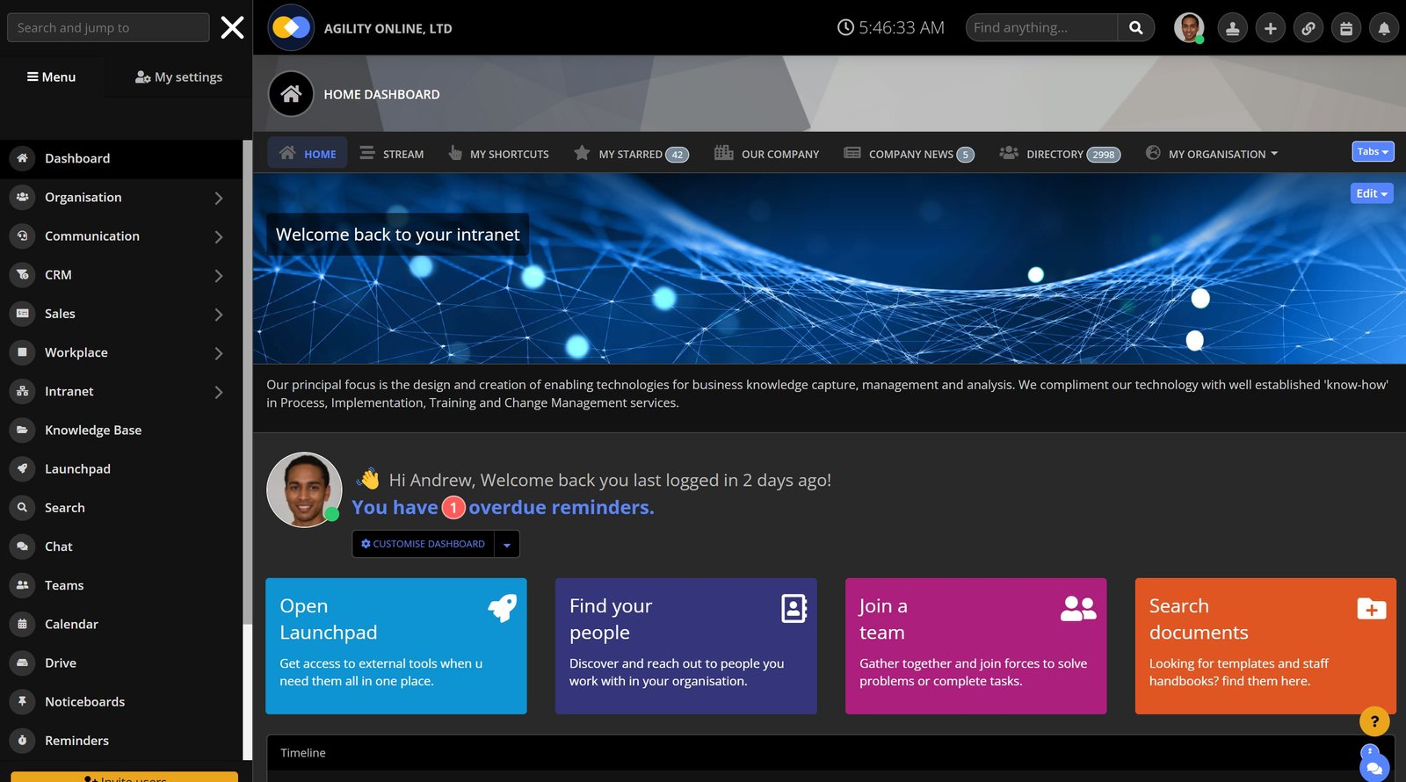The image size is (1406, 782).
Task: Click the link chain icon in header
Action: (1308, 28)
